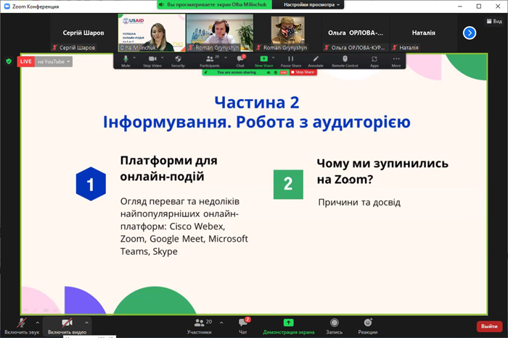Click muted mic icon on Наталія label
Screen dimensions: 508x338
(x=394, y=48)
